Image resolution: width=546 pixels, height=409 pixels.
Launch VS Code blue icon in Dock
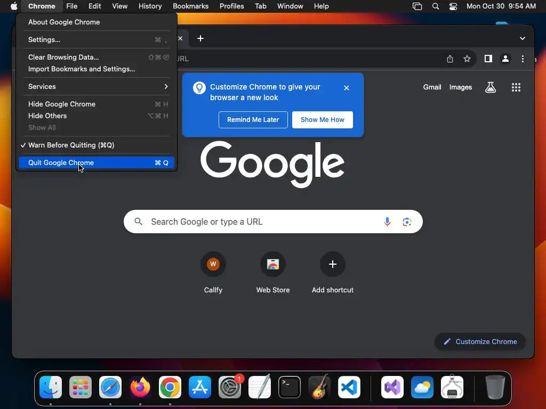pos(349,387)
